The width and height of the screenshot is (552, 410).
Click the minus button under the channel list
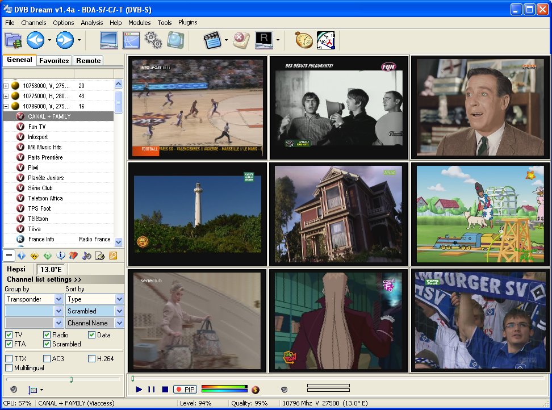9,256
